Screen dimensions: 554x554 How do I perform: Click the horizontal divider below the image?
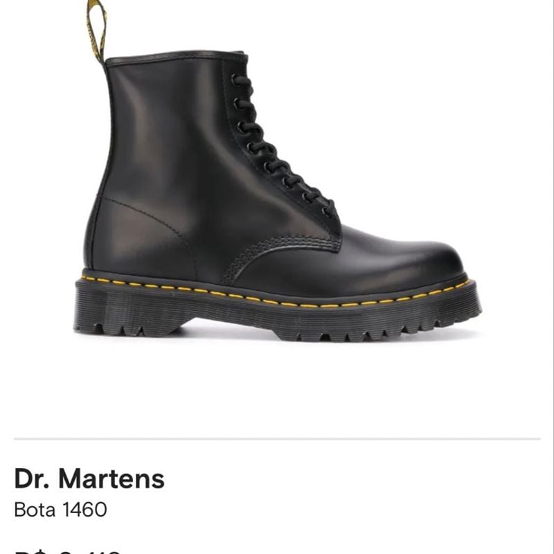coord(277,439)
